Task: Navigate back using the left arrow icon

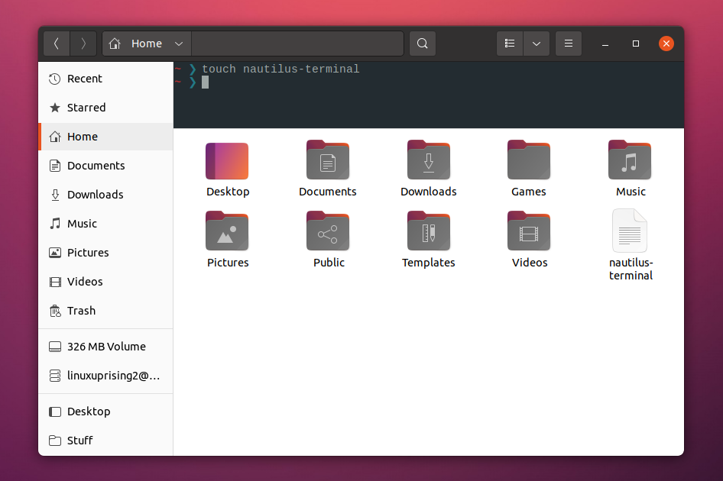Action: pyautogui.click(x=57, y=44)
